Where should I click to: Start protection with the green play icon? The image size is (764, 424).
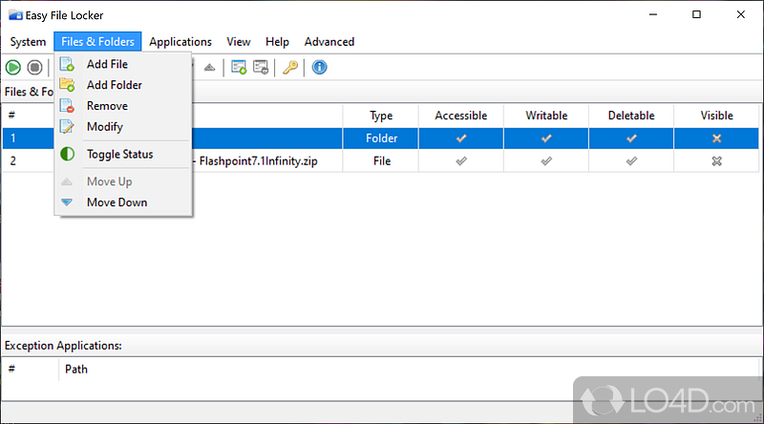pyautogui.click(x=13, y=67)
